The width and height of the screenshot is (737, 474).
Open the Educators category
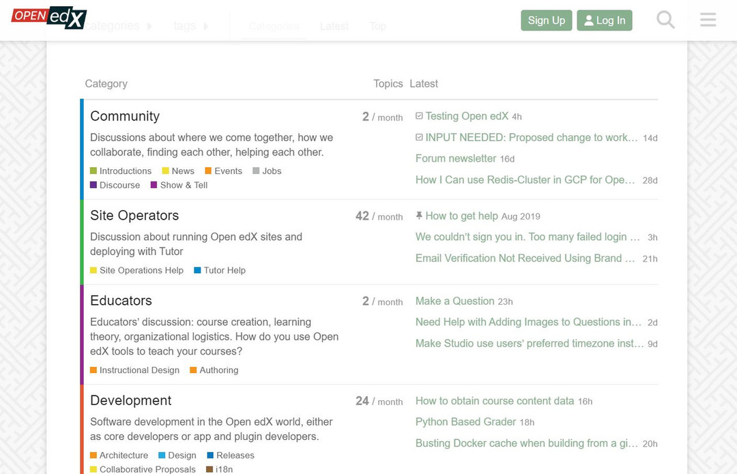tap(121, 301)
